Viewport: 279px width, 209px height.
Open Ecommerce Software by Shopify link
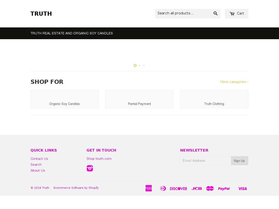pyautogui.click(x=76, y=188)
